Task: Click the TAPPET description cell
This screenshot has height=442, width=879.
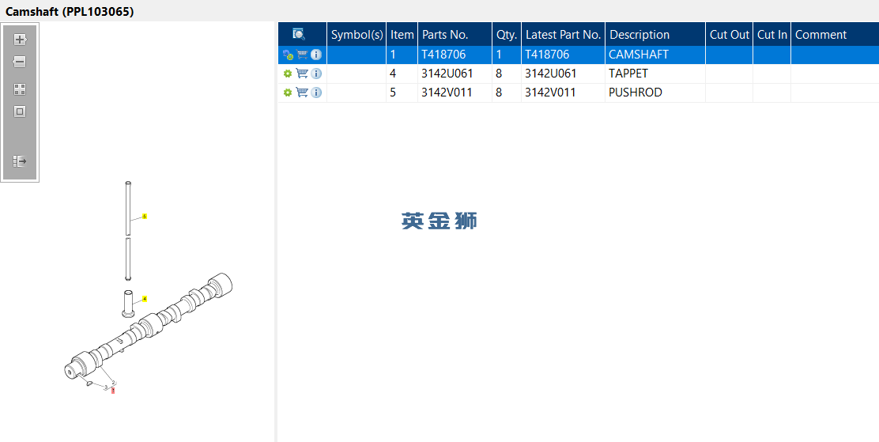Action: (x=655, y=74)
